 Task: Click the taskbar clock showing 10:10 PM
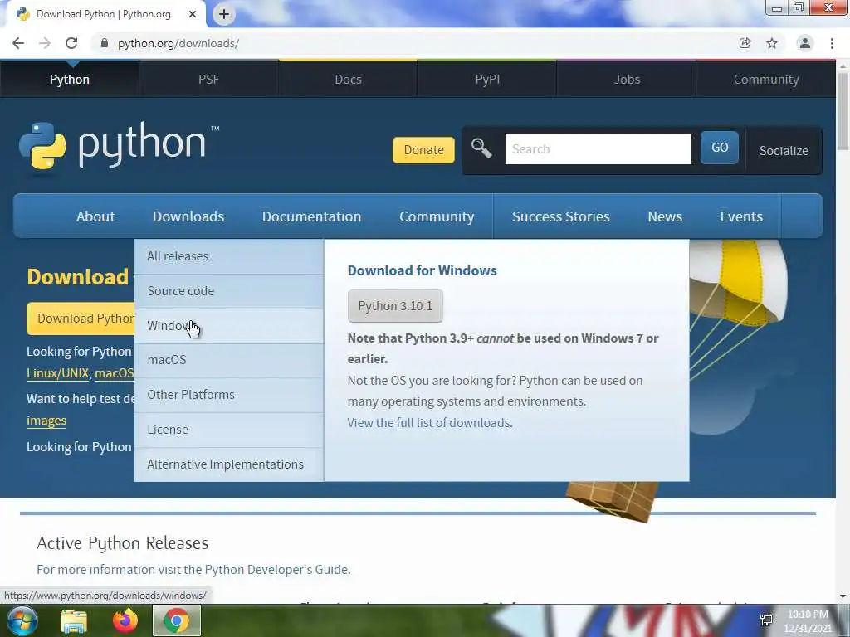click(x=808, y=621)
